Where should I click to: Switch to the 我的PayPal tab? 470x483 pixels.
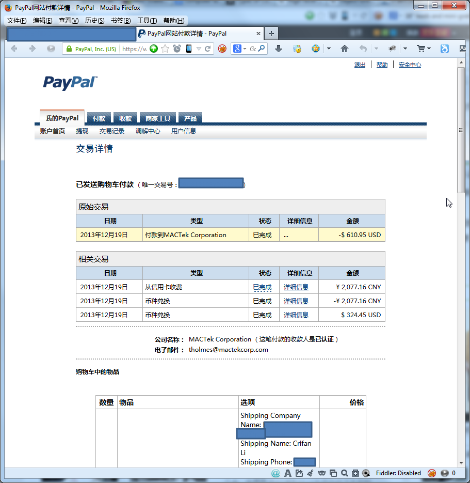coord(62,118)
